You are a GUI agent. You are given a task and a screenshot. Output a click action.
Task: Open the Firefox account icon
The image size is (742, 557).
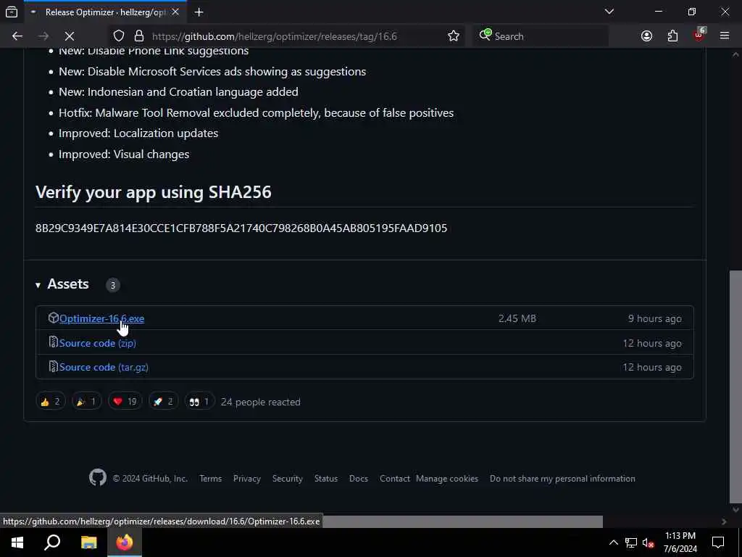[646, 36]
